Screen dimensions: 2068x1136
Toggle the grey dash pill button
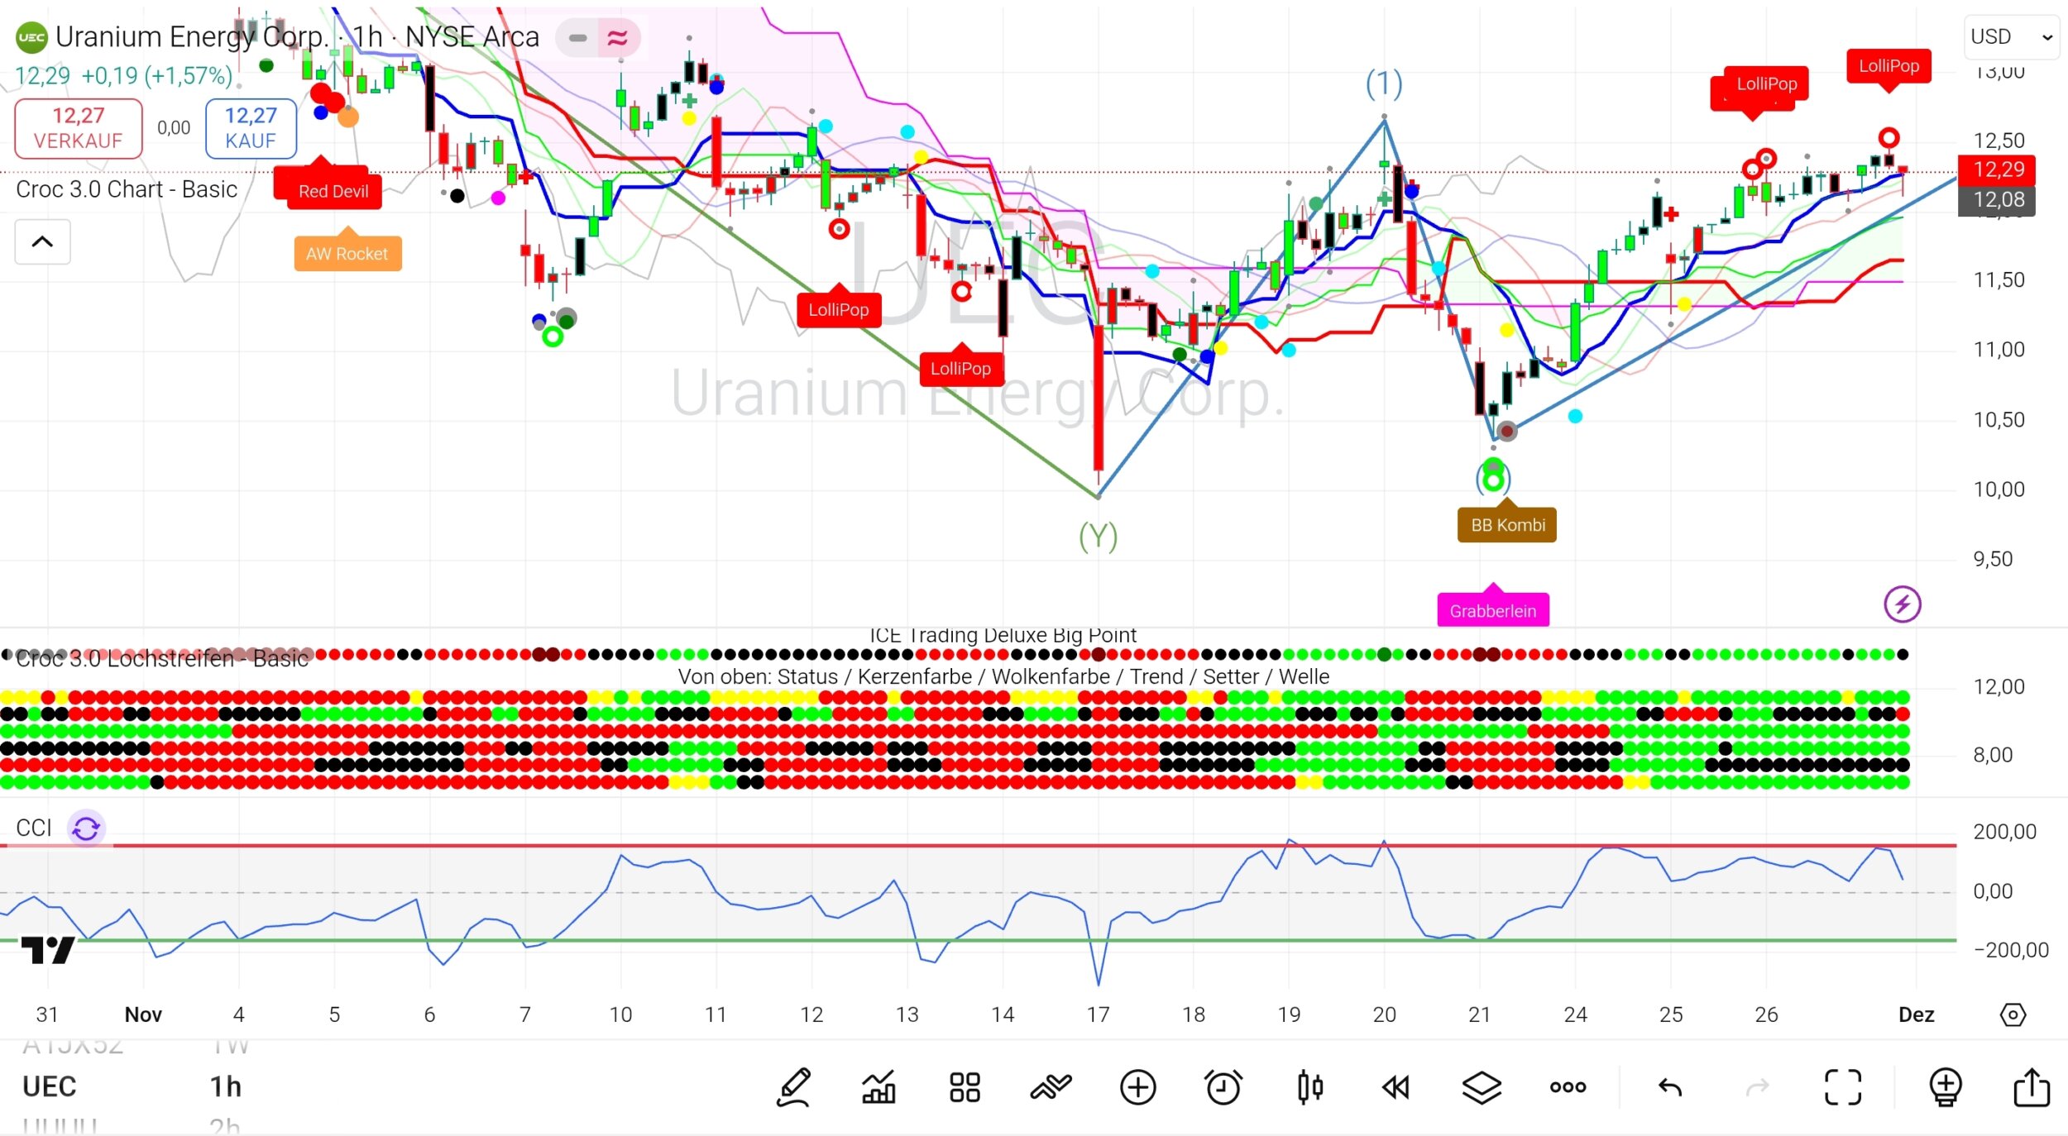pyautogui.click(x=577, y=38)
